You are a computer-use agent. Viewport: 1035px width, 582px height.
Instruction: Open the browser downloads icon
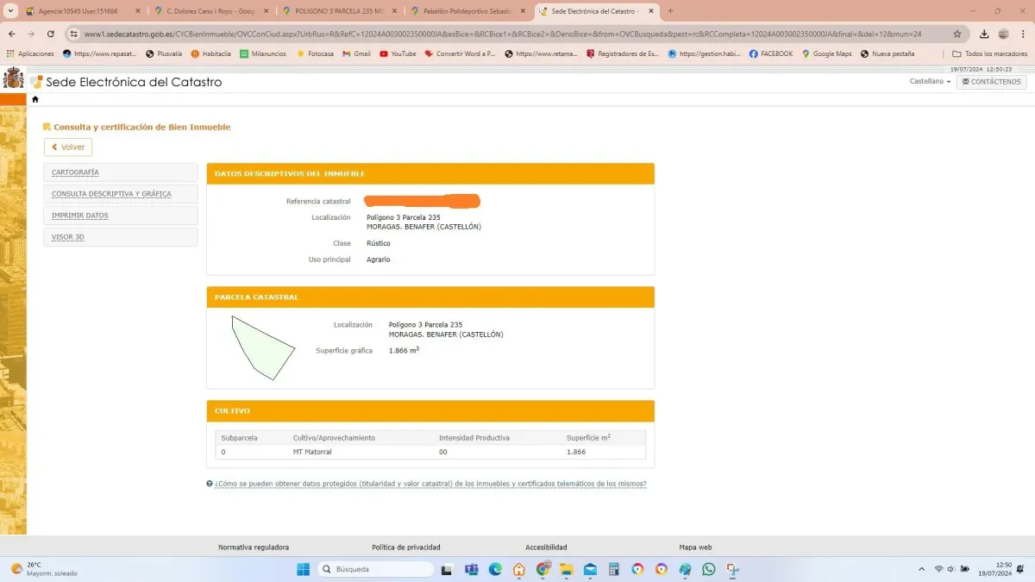(x=984, y=34)
